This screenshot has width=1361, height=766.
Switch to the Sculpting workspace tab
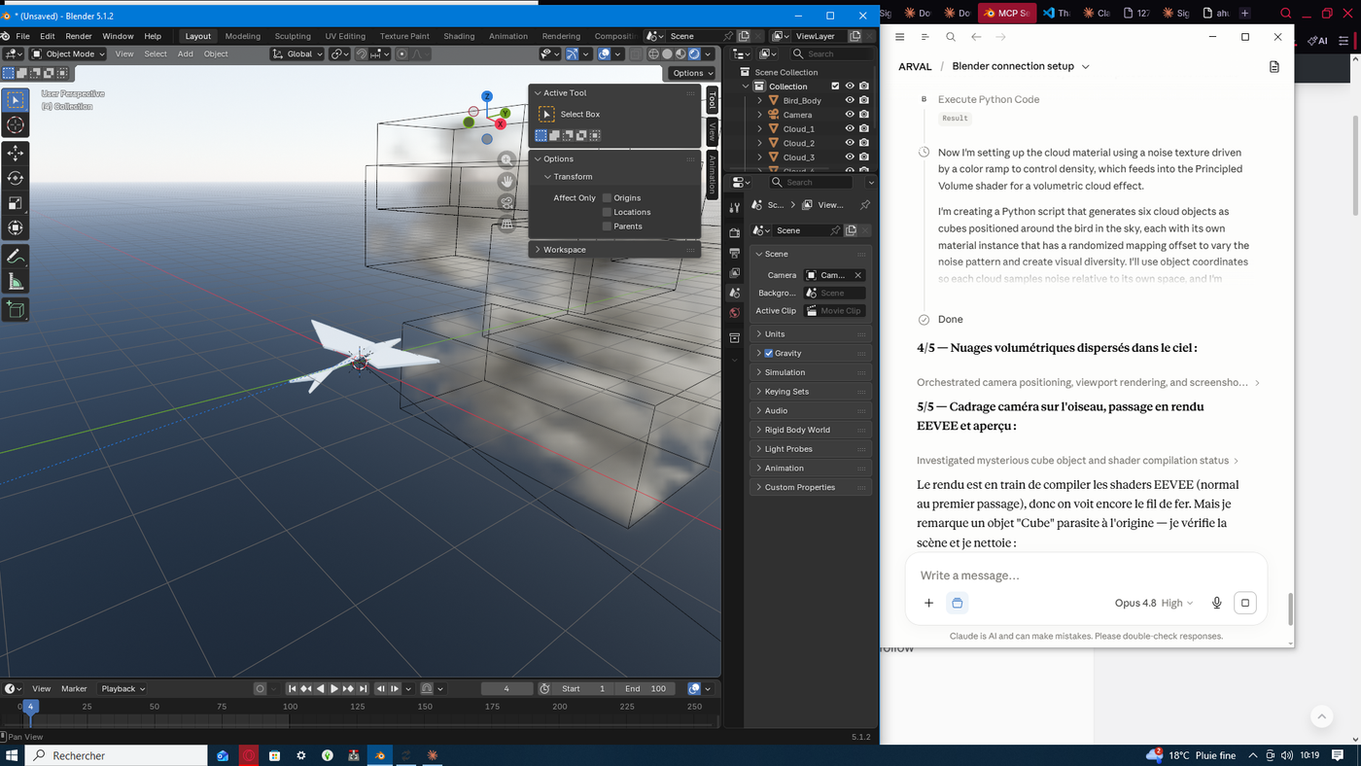pos(293,36)
